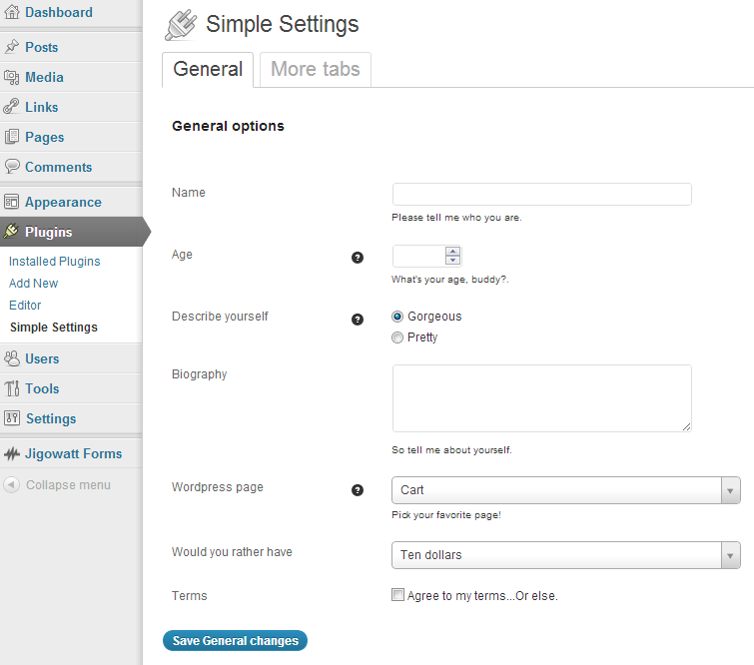This screenshot has width=754, height=665.
Task: Click the Media icon in sidebar
Action: [x=12, y=77]
